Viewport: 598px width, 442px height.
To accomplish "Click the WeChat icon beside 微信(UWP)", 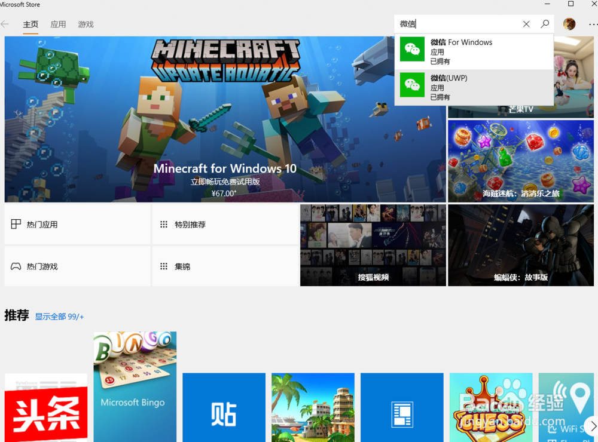I will coord(412,85).
